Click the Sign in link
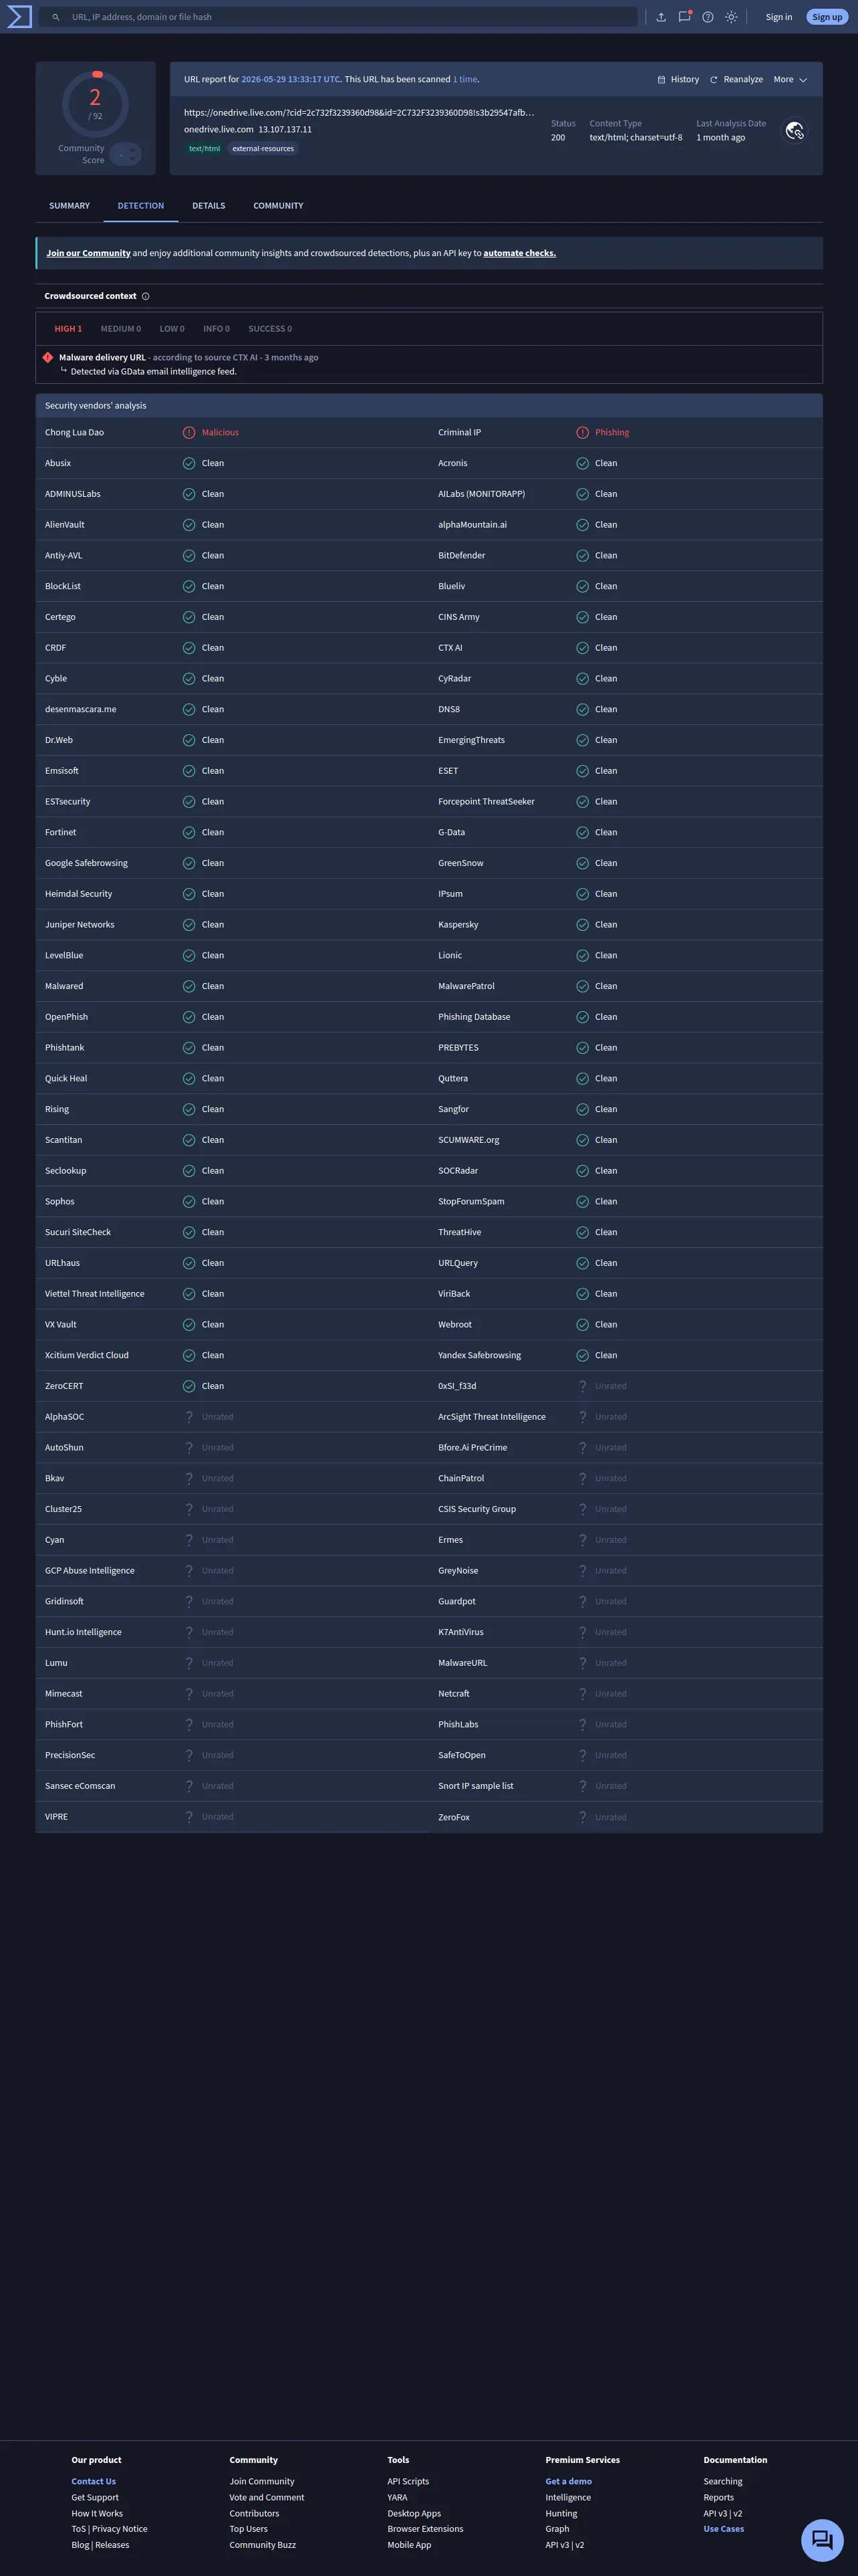 click(779, 17)
